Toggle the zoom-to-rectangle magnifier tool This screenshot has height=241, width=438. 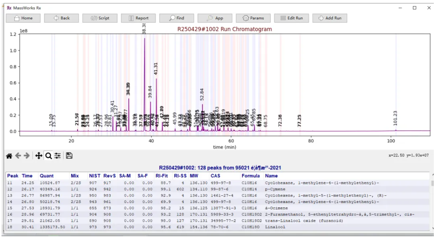[x=48, y=156]
